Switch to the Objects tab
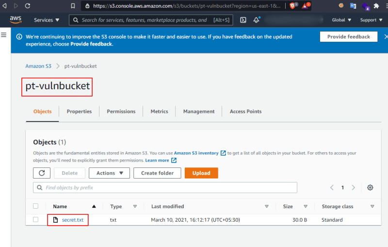 pos(42,112)
